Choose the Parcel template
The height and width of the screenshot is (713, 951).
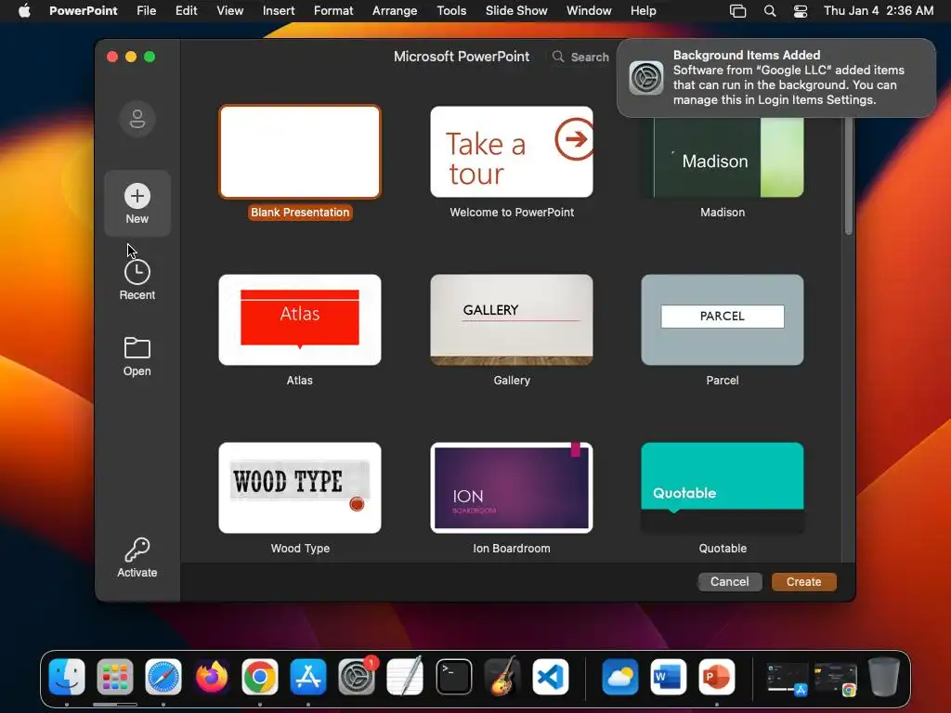point(723,320)
